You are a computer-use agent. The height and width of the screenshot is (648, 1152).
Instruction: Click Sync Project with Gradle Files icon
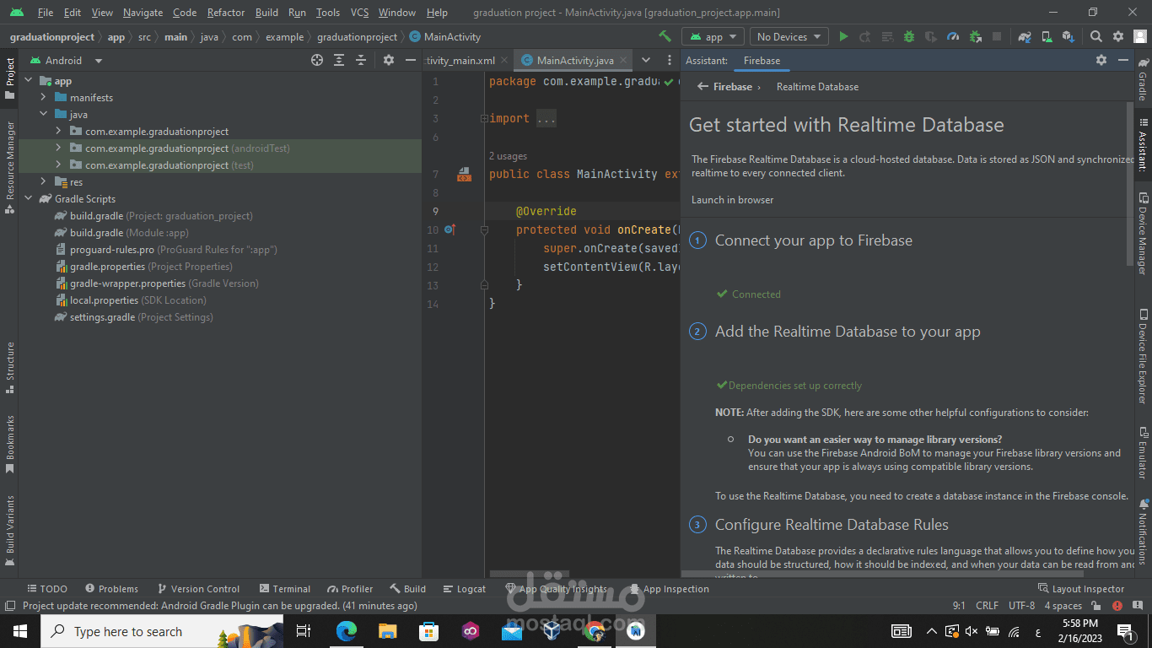pyautogui.click(x=1025, y=37)
